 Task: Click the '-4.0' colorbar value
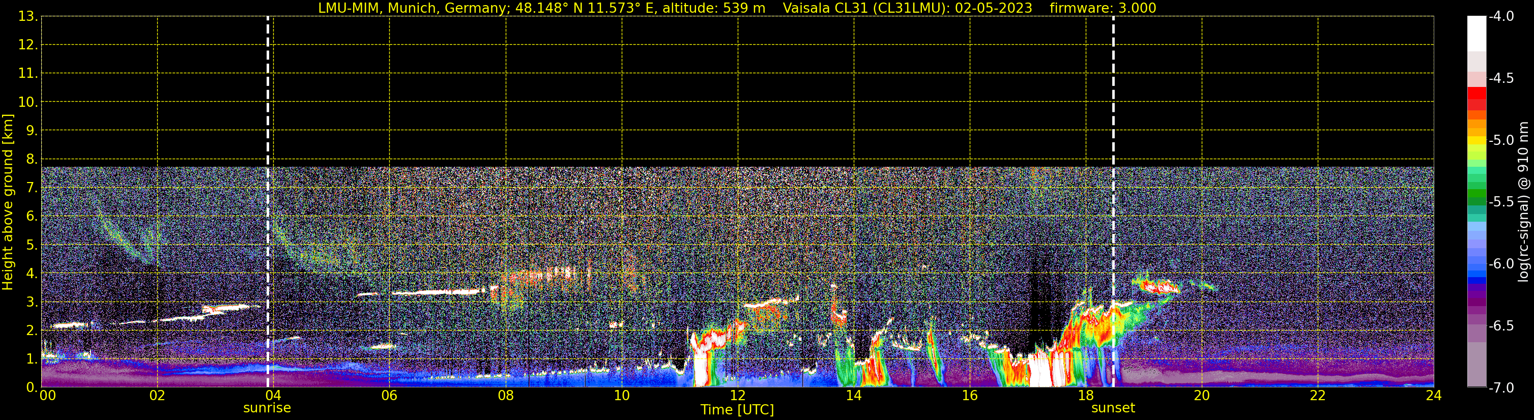pyautogui.click(x=1501, y=17)
